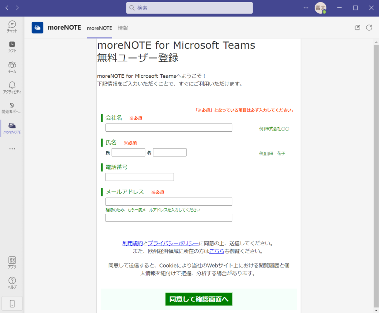The height and width of the screenshot is (313, 379).
Task: Select the moreNOTE app in sidebar
Action: 12,128
